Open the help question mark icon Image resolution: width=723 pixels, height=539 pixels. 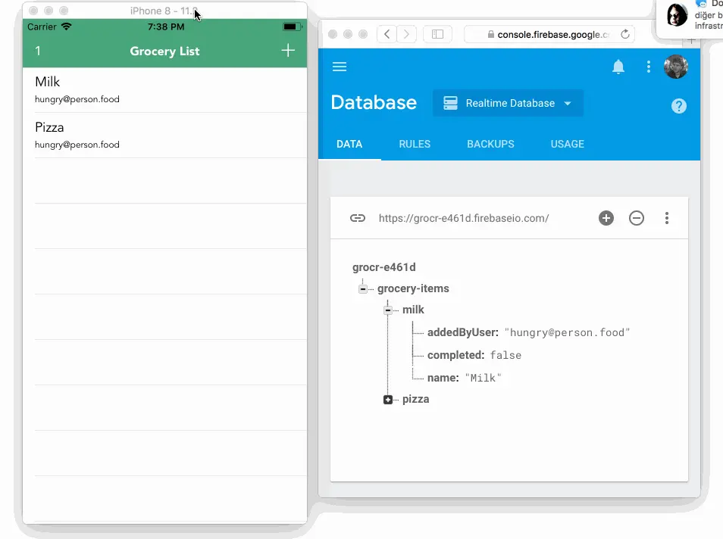click(679, 106)
